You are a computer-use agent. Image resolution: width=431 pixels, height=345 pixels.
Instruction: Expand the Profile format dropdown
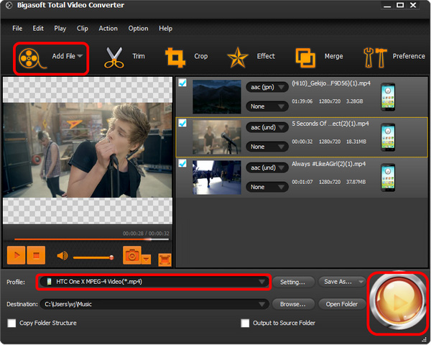(x=261, y=282)
